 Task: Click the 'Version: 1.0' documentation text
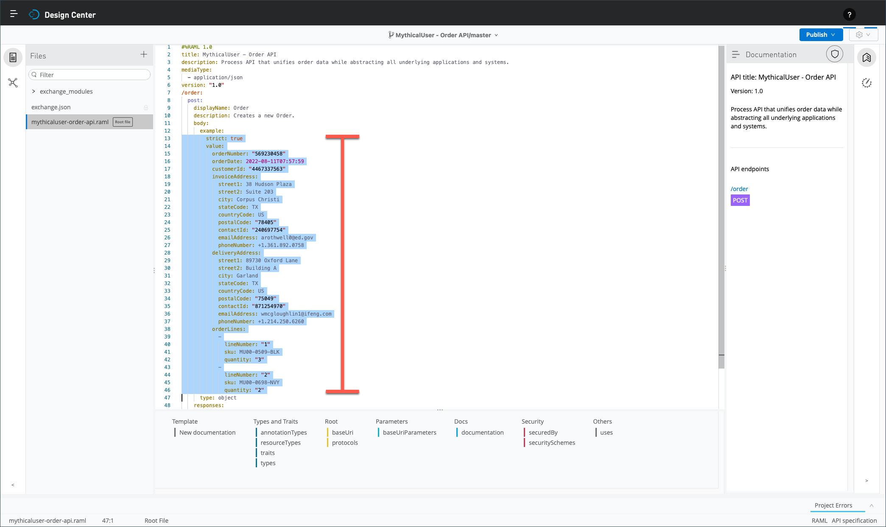pyautogui.click(x=746, y=91)
